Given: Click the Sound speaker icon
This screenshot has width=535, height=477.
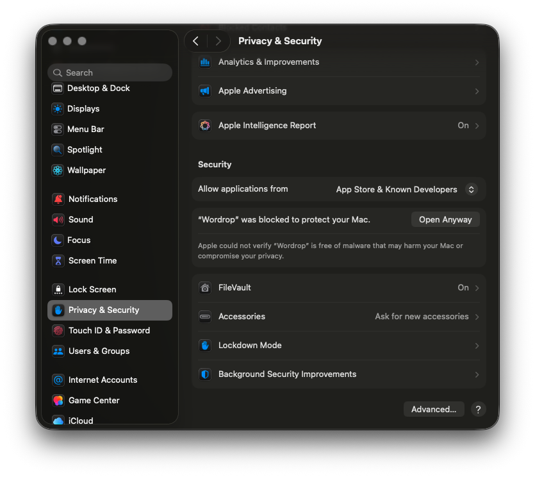Looking at the screenshot, I should (58, 219).
